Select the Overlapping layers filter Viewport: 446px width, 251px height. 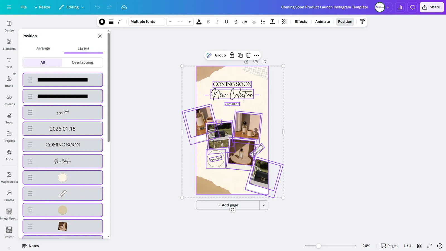coord(82,62)
